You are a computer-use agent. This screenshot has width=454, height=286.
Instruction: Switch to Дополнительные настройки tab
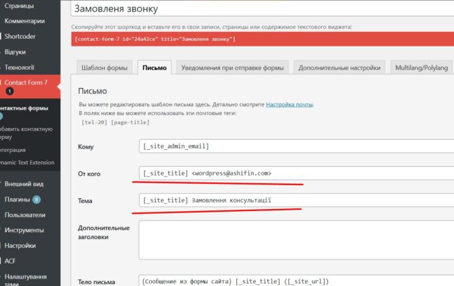(338, 68)
